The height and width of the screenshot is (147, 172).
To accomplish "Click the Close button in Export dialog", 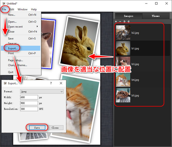I will (55, 128).
